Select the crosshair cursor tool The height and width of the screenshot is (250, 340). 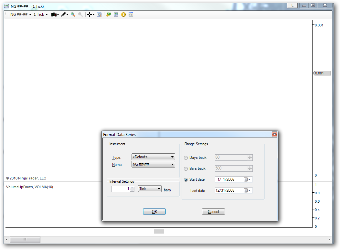click(90, 14)
